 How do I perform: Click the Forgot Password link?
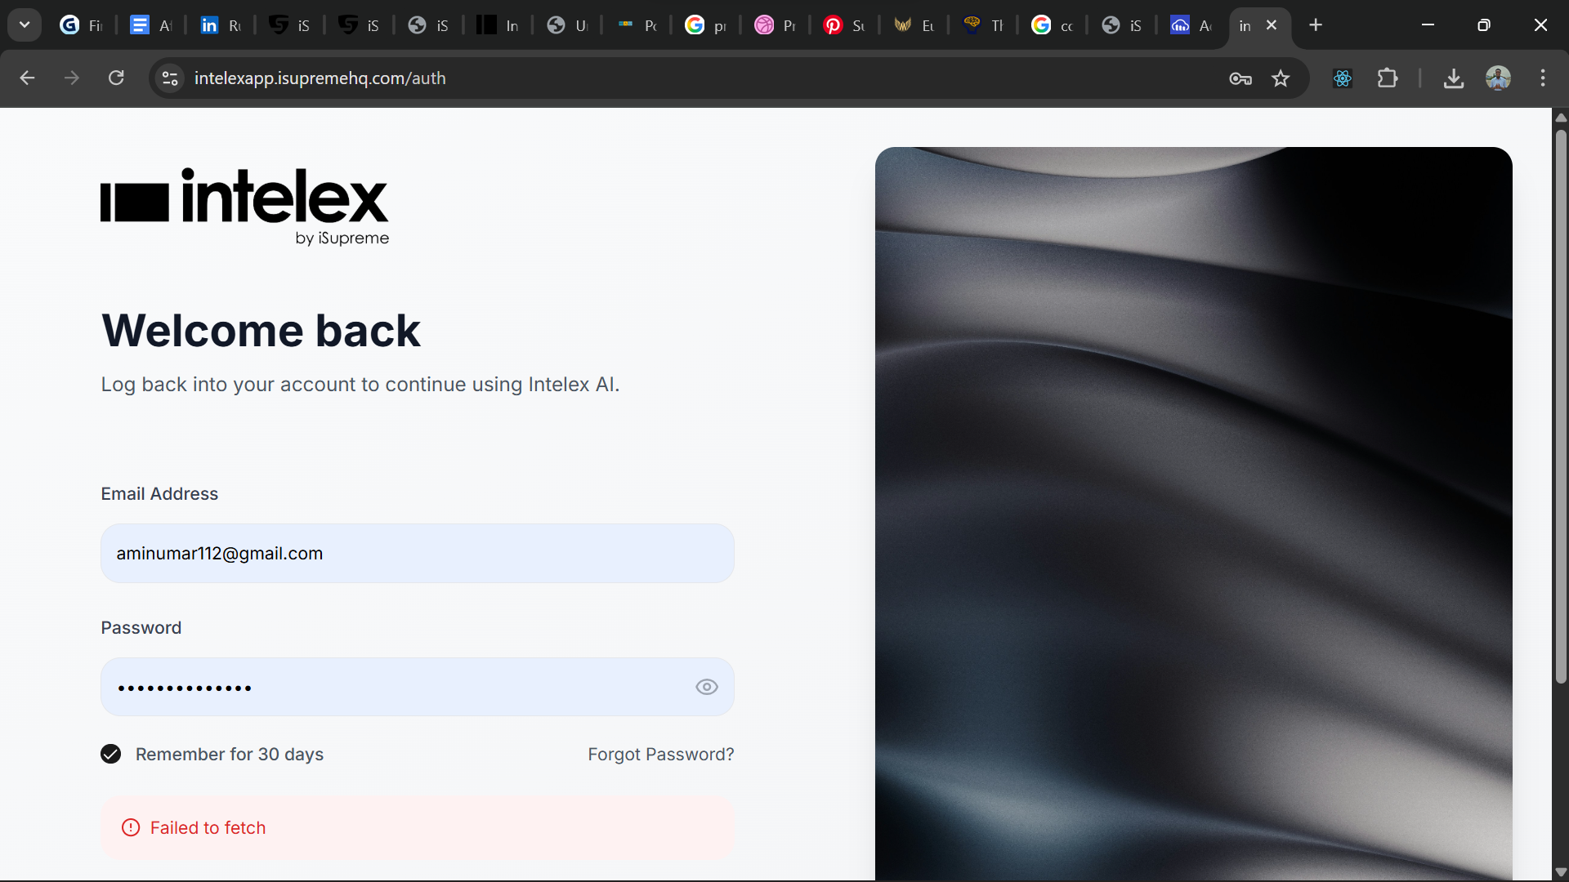[660, 754]
